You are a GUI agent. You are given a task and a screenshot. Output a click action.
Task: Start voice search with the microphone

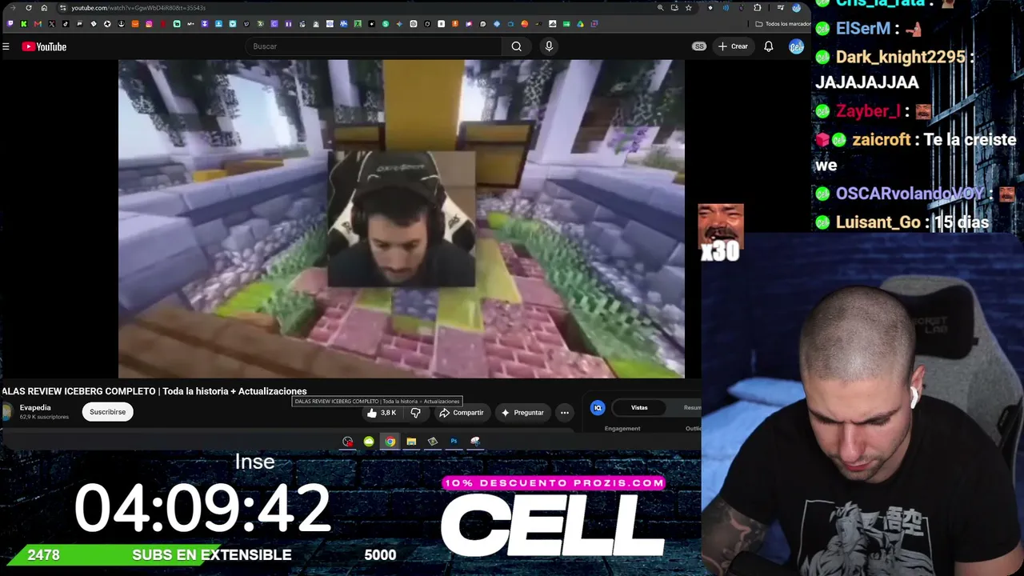click(549, 46)
